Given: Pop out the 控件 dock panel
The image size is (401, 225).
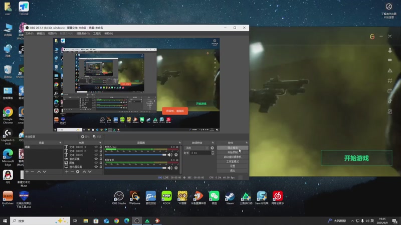Looking at the screenshot, I should pos(247,142).
